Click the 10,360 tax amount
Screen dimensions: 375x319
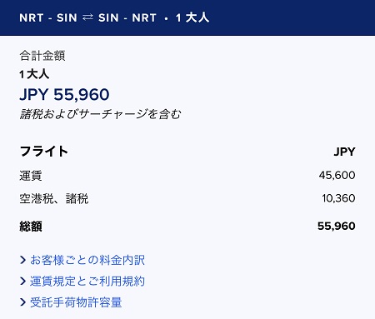pyautogui.click(x=338, y=198)
